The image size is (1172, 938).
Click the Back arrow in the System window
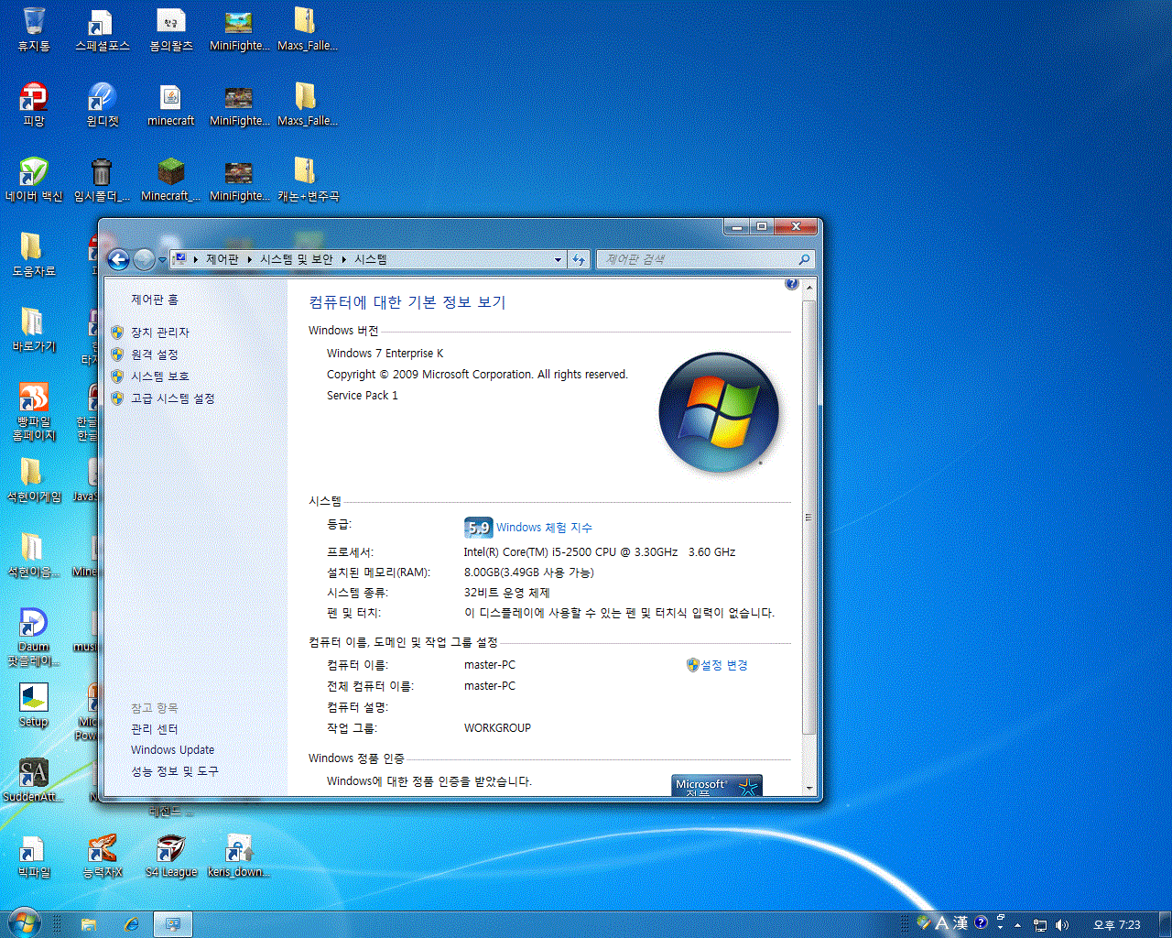(118, 259)
